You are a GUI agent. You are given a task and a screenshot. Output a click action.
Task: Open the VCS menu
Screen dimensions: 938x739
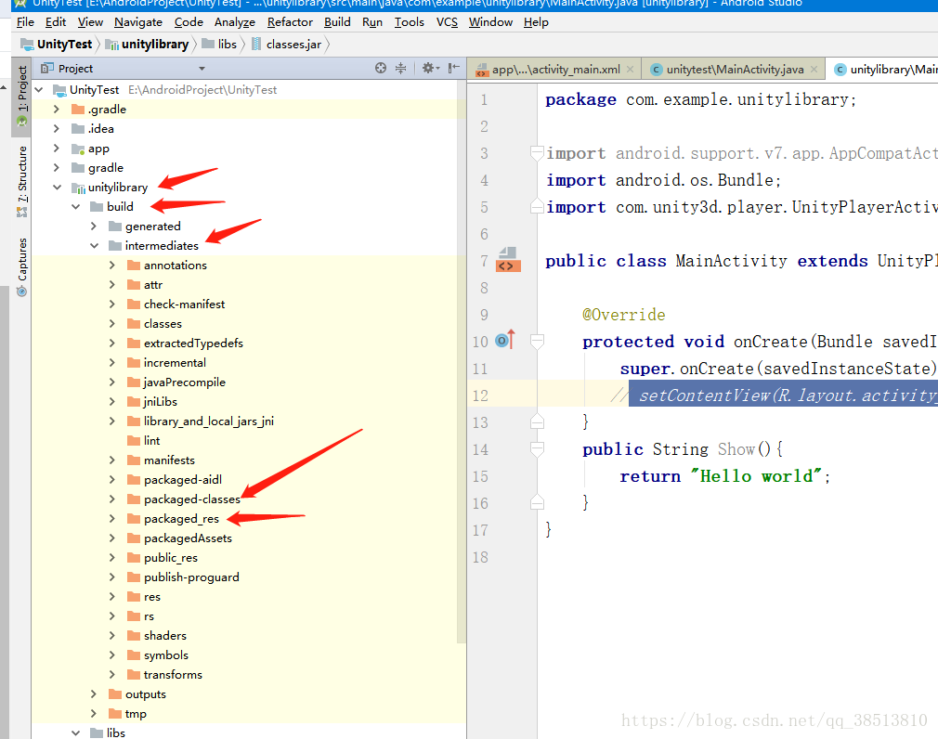[x=447, y=22]
